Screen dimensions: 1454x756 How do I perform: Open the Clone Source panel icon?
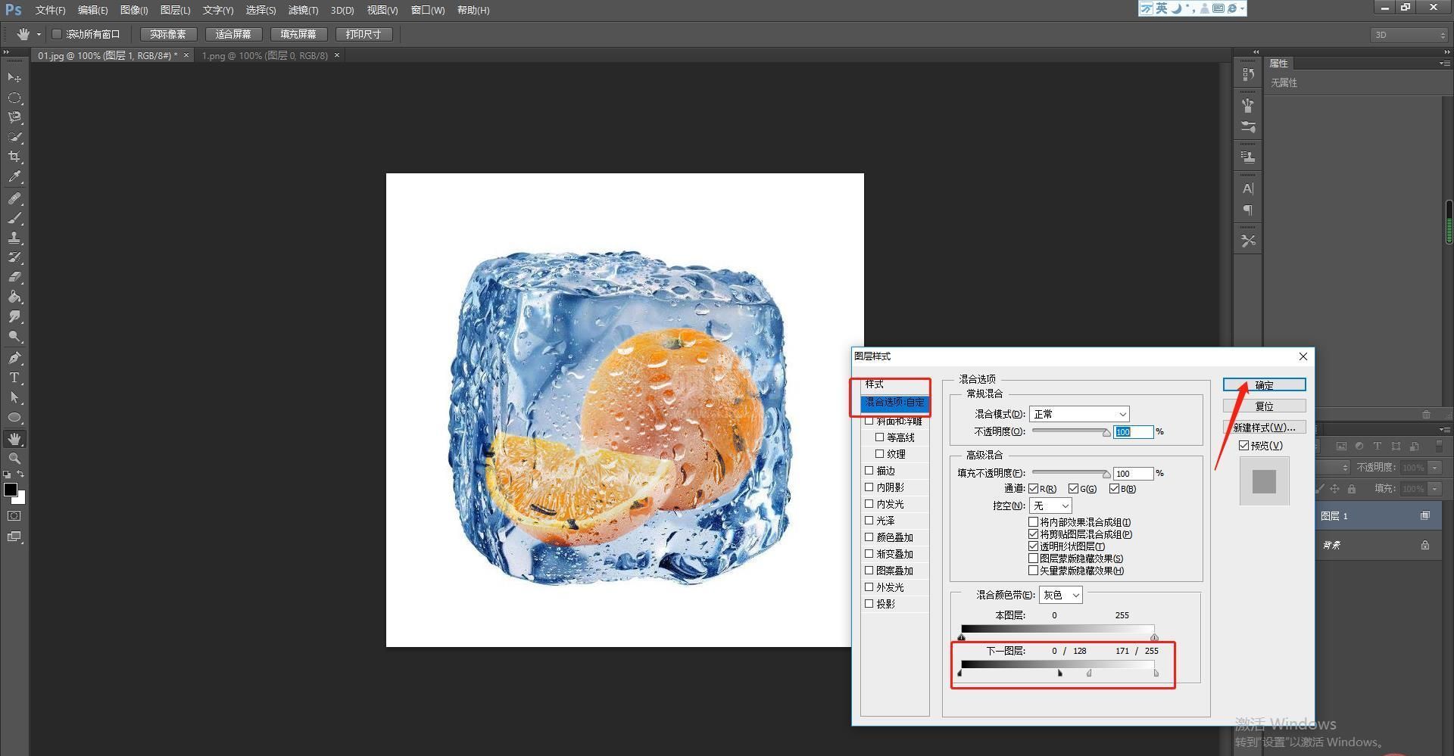pos(1248,157)
